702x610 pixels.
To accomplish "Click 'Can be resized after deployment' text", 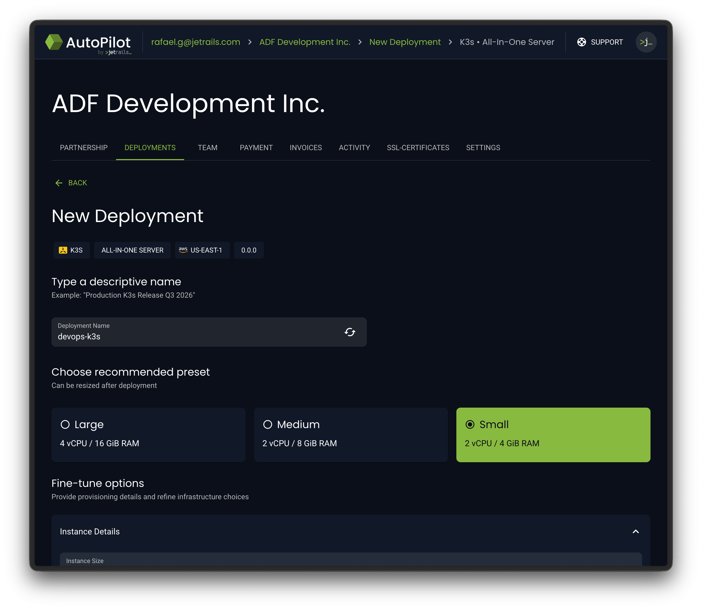I will 104,385.
